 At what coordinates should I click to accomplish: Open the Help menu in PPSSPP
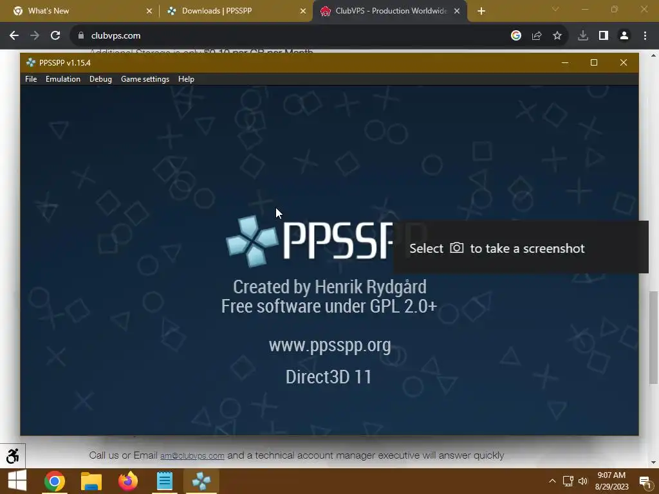pyautogui.click(x=186, y=79)
